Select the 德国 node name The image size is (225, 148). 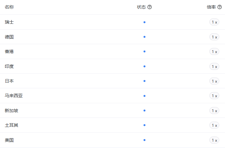point(9,37)
